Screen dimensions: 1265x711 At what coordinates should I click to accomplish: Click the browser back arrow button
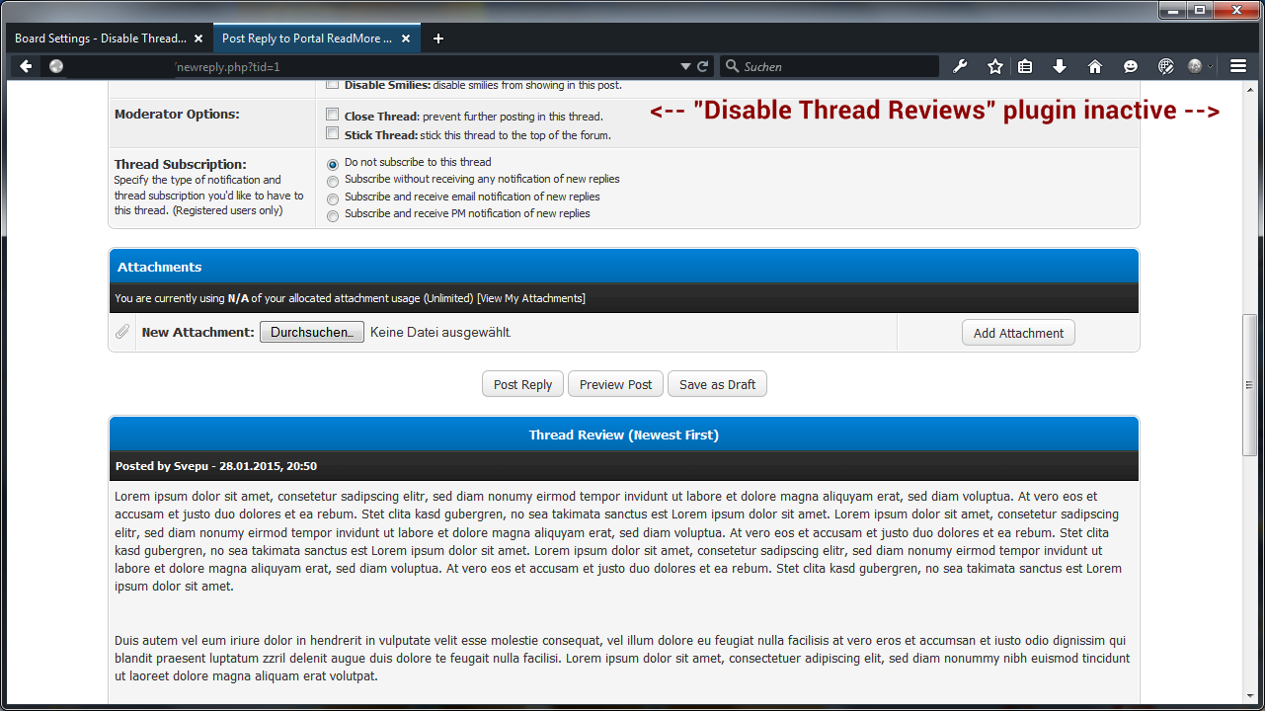pyautogui.click(x=26, y=66)
